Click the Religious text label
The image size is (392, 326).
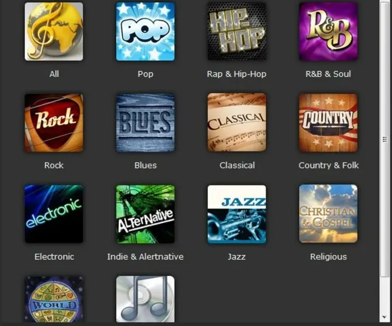(328, 256)
